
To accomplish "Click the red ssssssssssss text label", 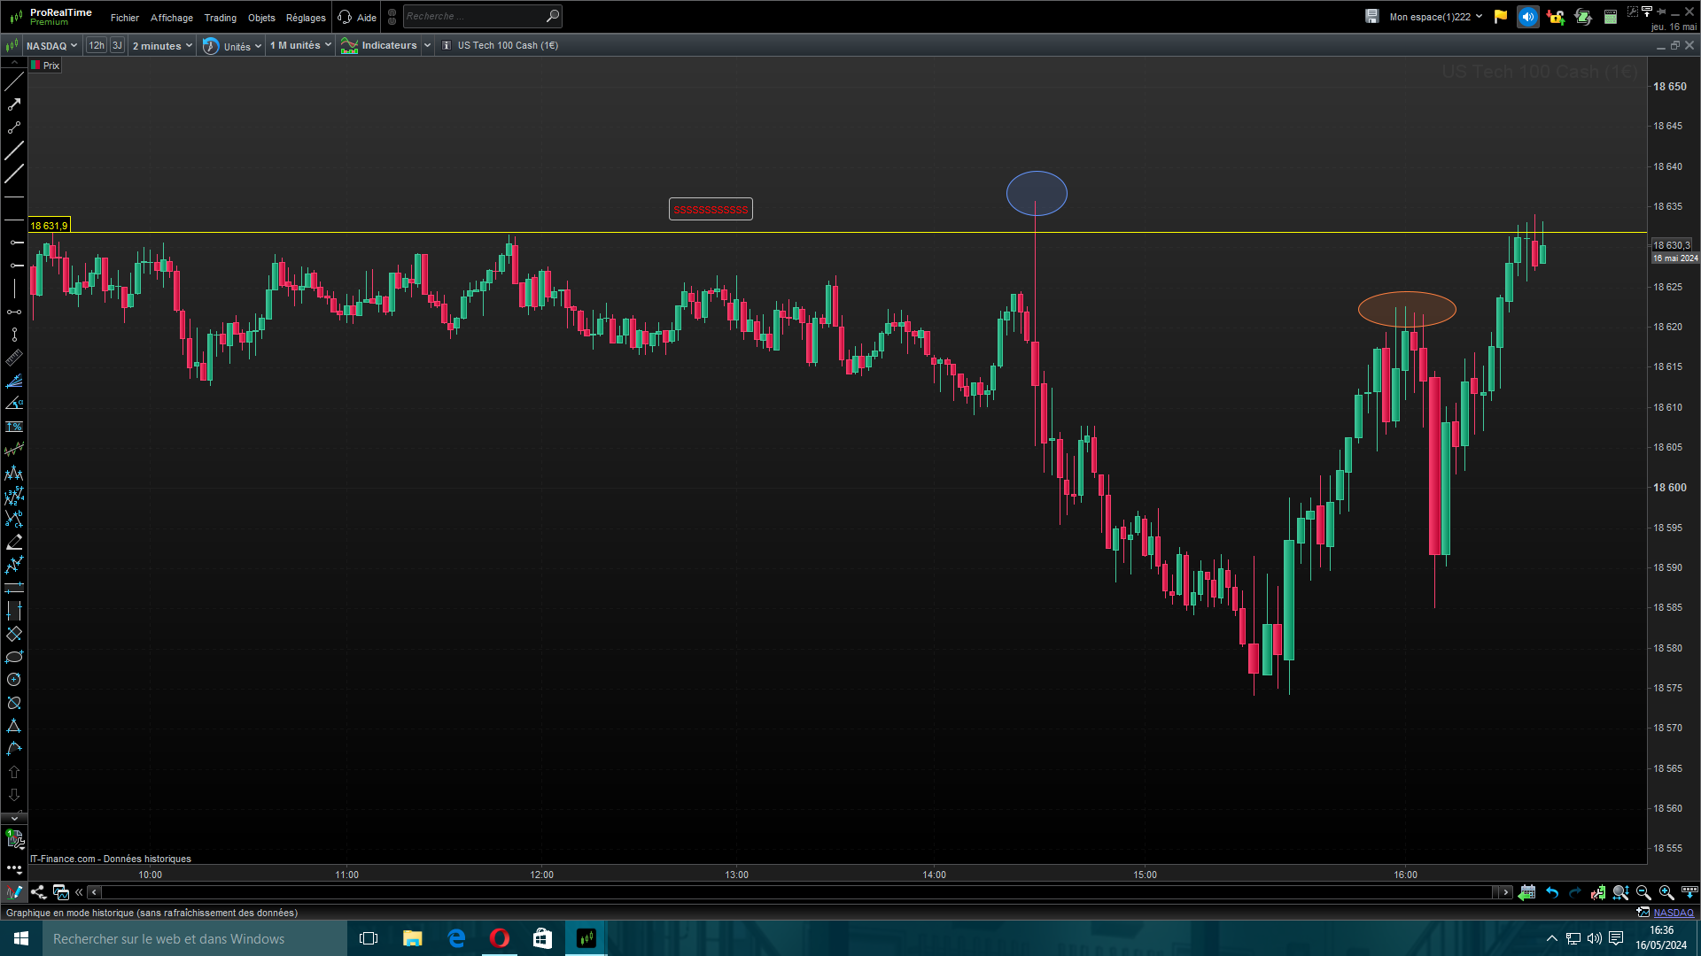I will [x=711, y=210].
